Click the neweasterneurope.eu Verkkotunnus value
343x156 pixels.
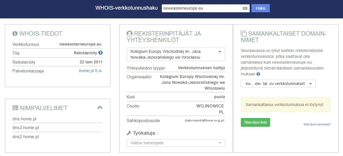pos(80,44)
